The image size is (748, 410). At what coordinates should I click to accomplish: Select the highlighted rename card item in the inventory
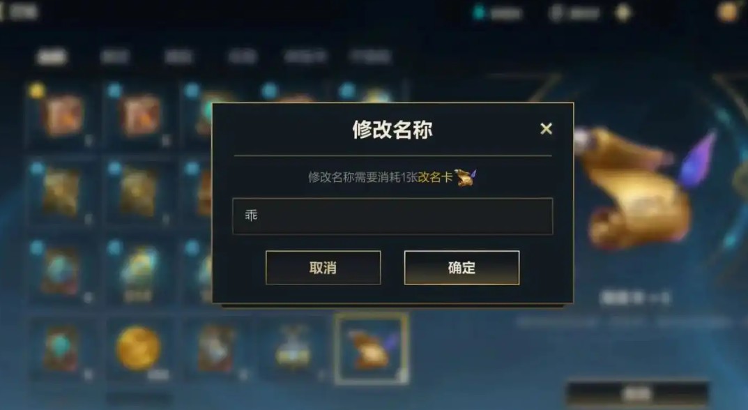(x=371, y=349)
